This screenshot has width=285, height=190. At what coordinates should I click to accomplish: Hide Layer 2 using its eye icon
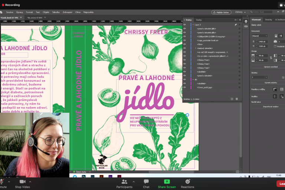(x=185, y=24)
